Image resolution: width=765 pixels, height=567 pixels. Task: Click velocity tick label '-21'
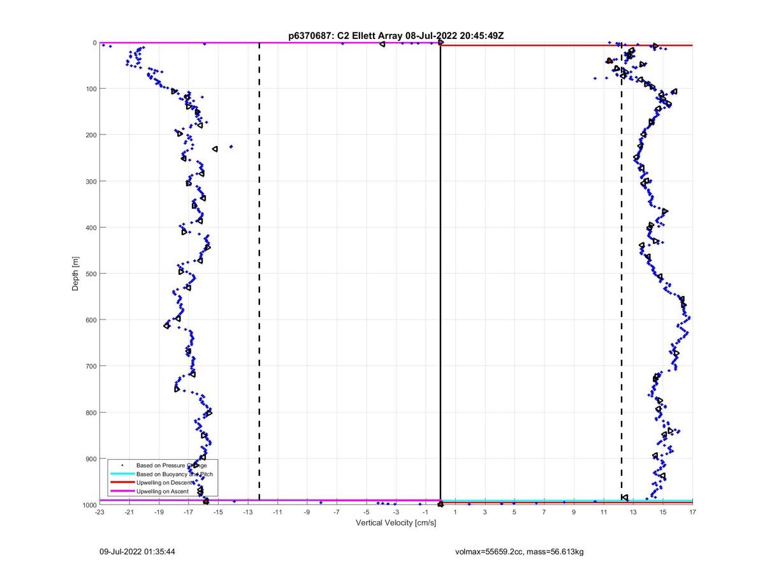click(129, 512)
